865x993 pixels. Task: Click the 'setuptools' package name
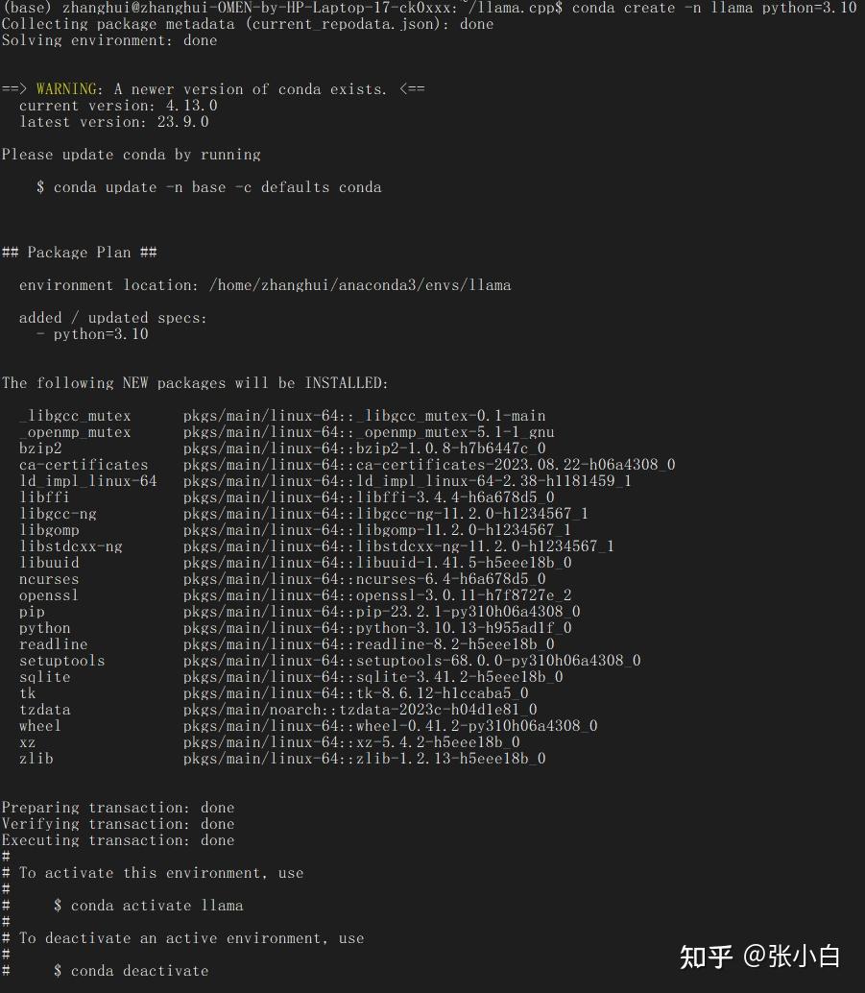[62, 661]
